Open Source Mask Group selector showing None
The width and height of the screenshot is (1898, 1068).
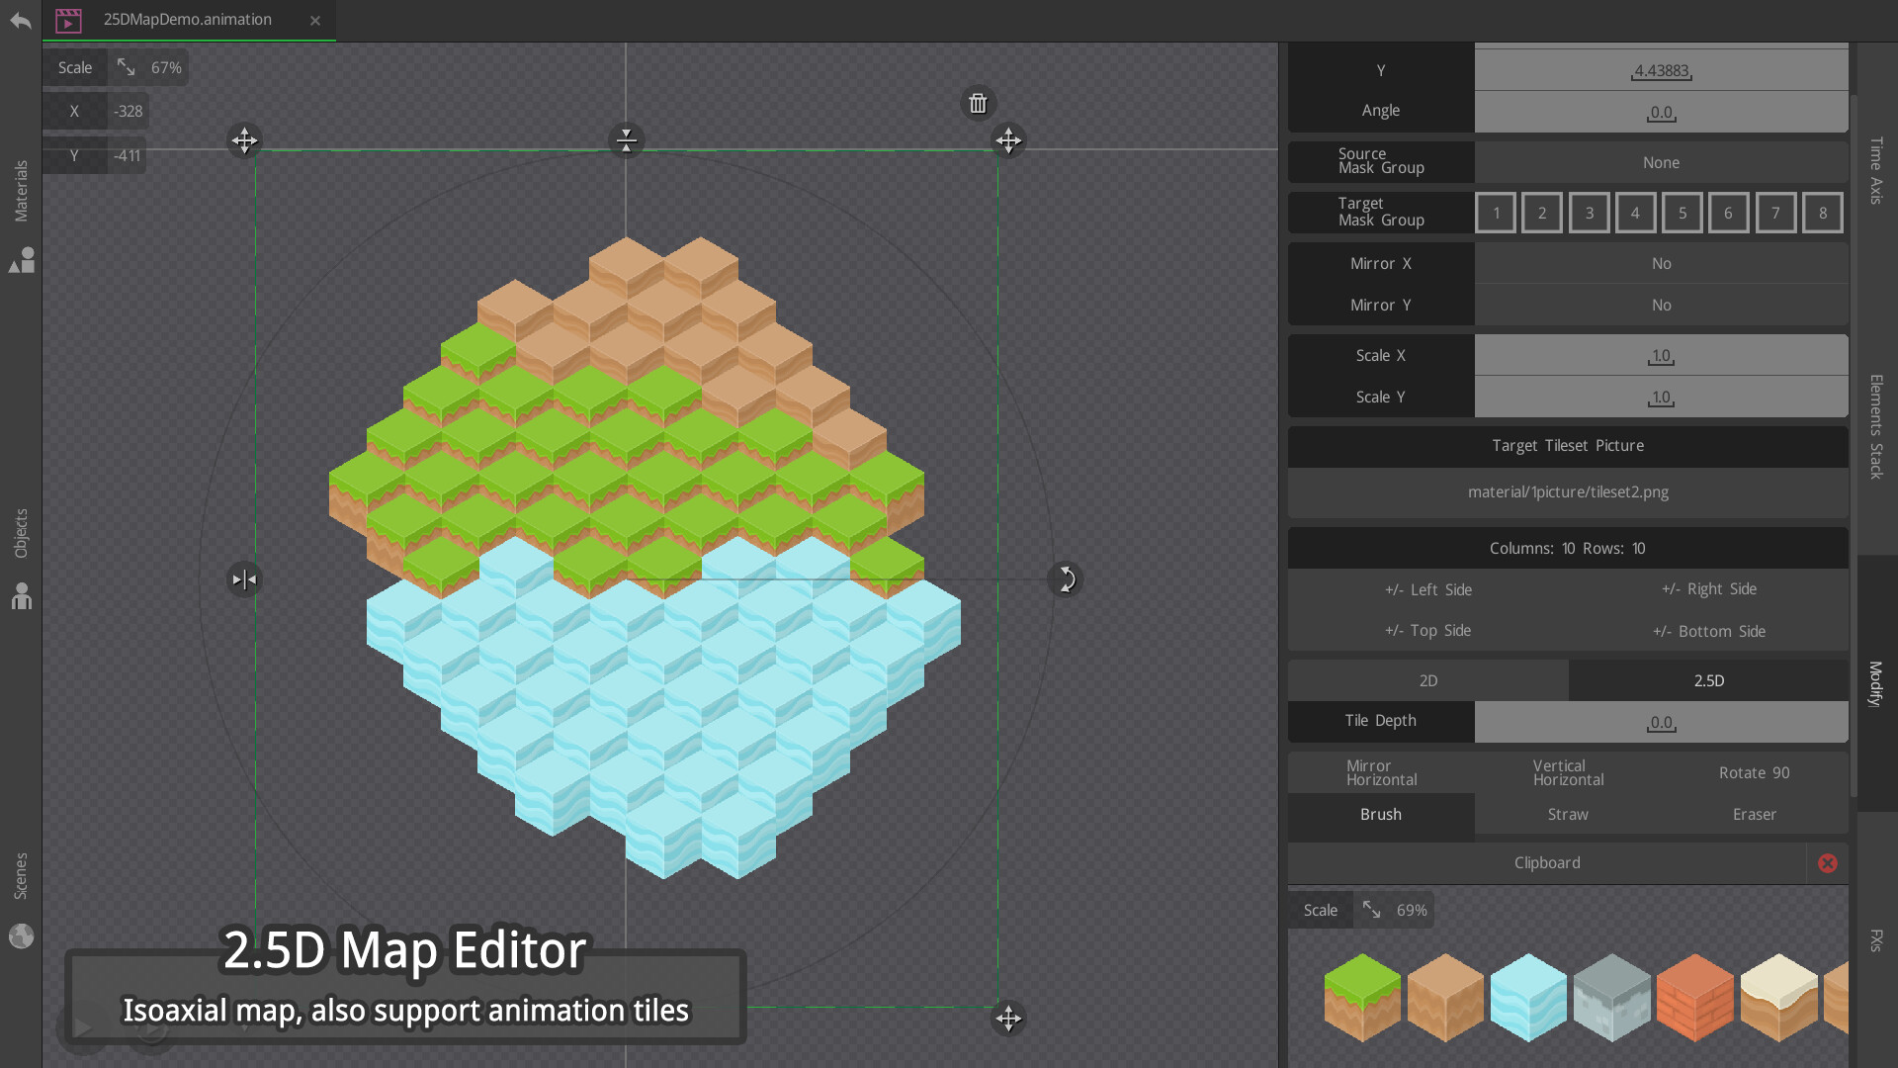pyautogui.click(x=1661, y=161)
